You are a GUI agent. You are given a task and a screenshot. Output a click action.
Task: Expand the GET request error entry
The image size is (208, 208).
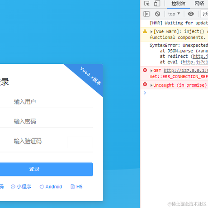pos(151,71)
